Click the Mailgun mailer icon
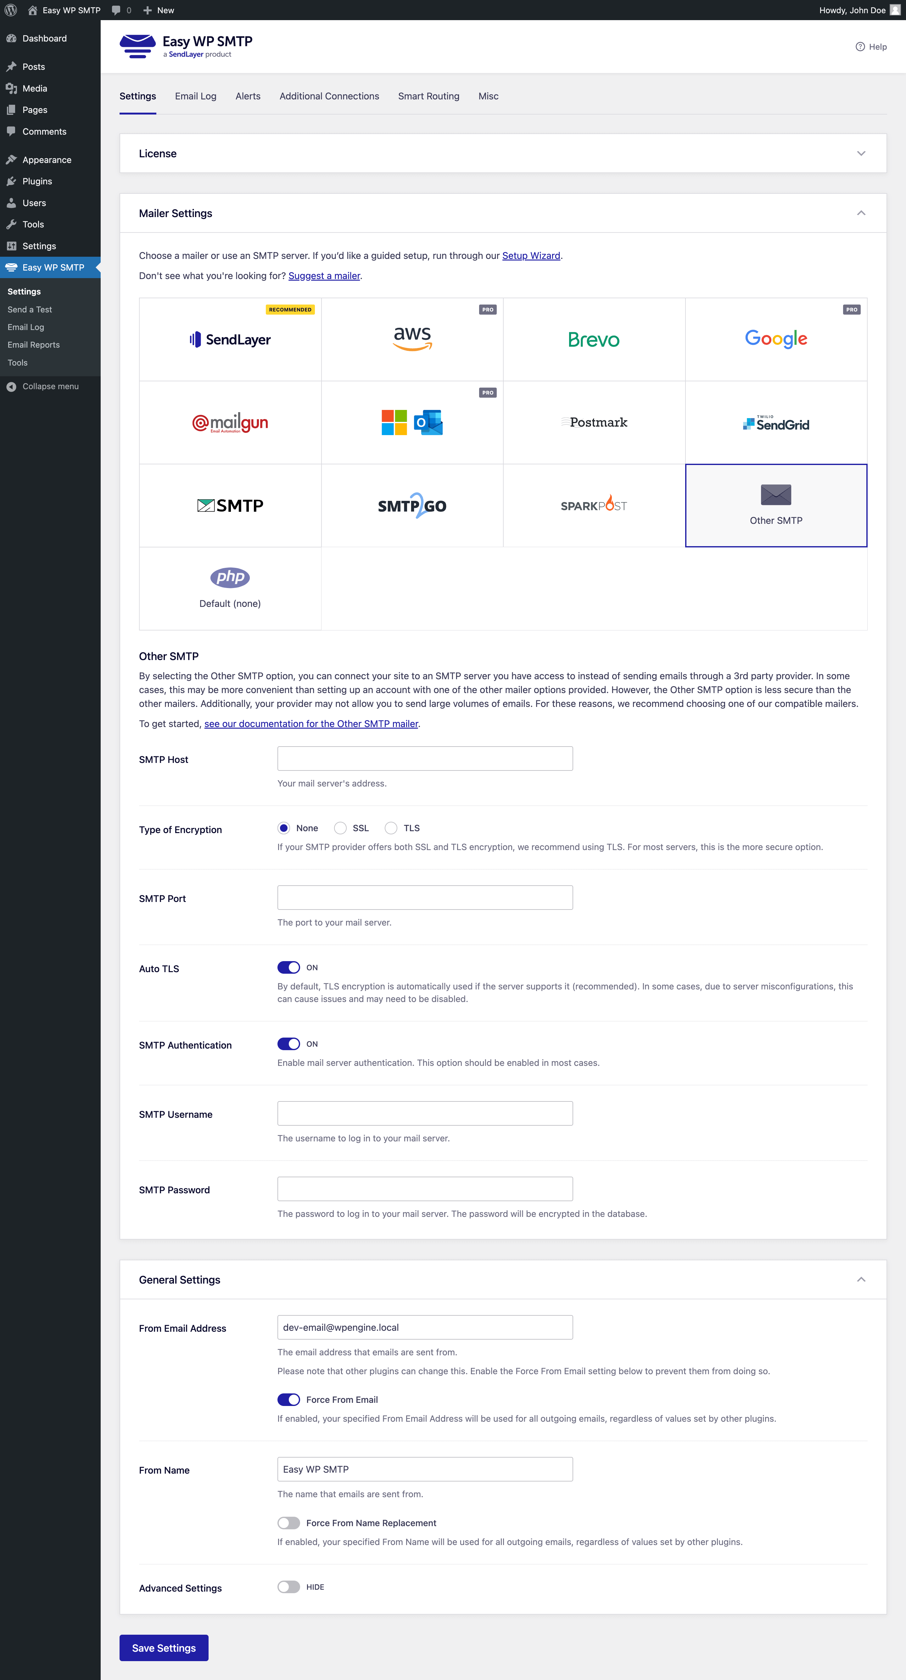This screenshot has width=906, height=1680. click(x=230, y=422)
